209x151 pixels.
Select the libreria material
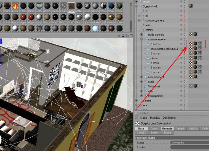[95, 6]
